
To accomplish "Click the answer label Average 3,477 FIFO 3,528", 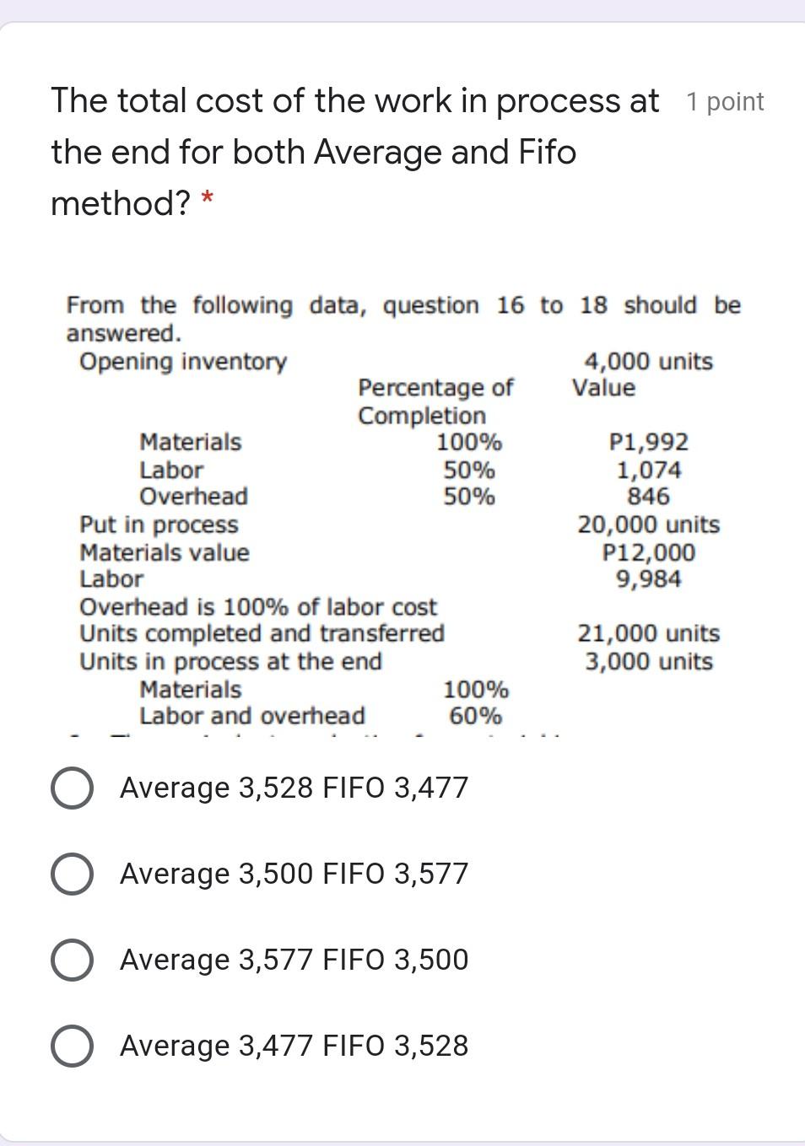I will click(294, 1046).
